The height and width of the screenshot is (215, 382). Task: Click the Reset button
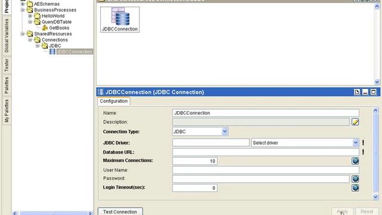367,211
